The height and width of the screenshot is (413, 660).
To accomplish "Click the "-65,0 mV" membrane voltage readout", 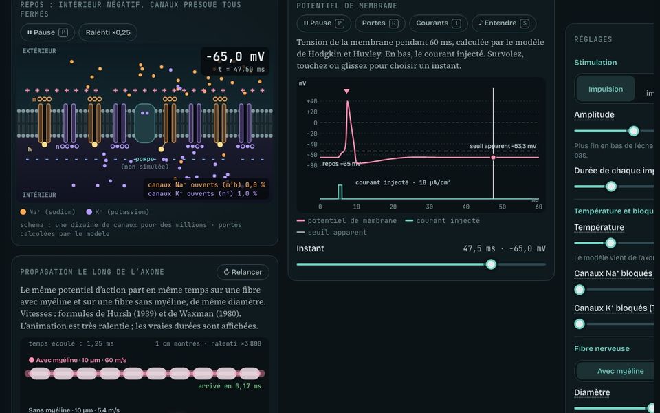I will click(235, 56).
